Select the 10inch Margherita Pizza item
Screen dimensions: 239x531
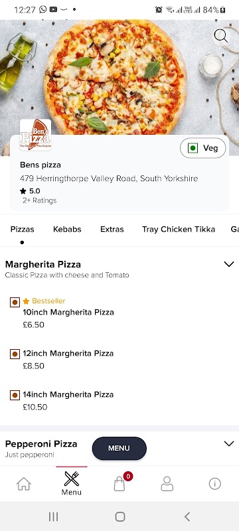tap(68, 313)
